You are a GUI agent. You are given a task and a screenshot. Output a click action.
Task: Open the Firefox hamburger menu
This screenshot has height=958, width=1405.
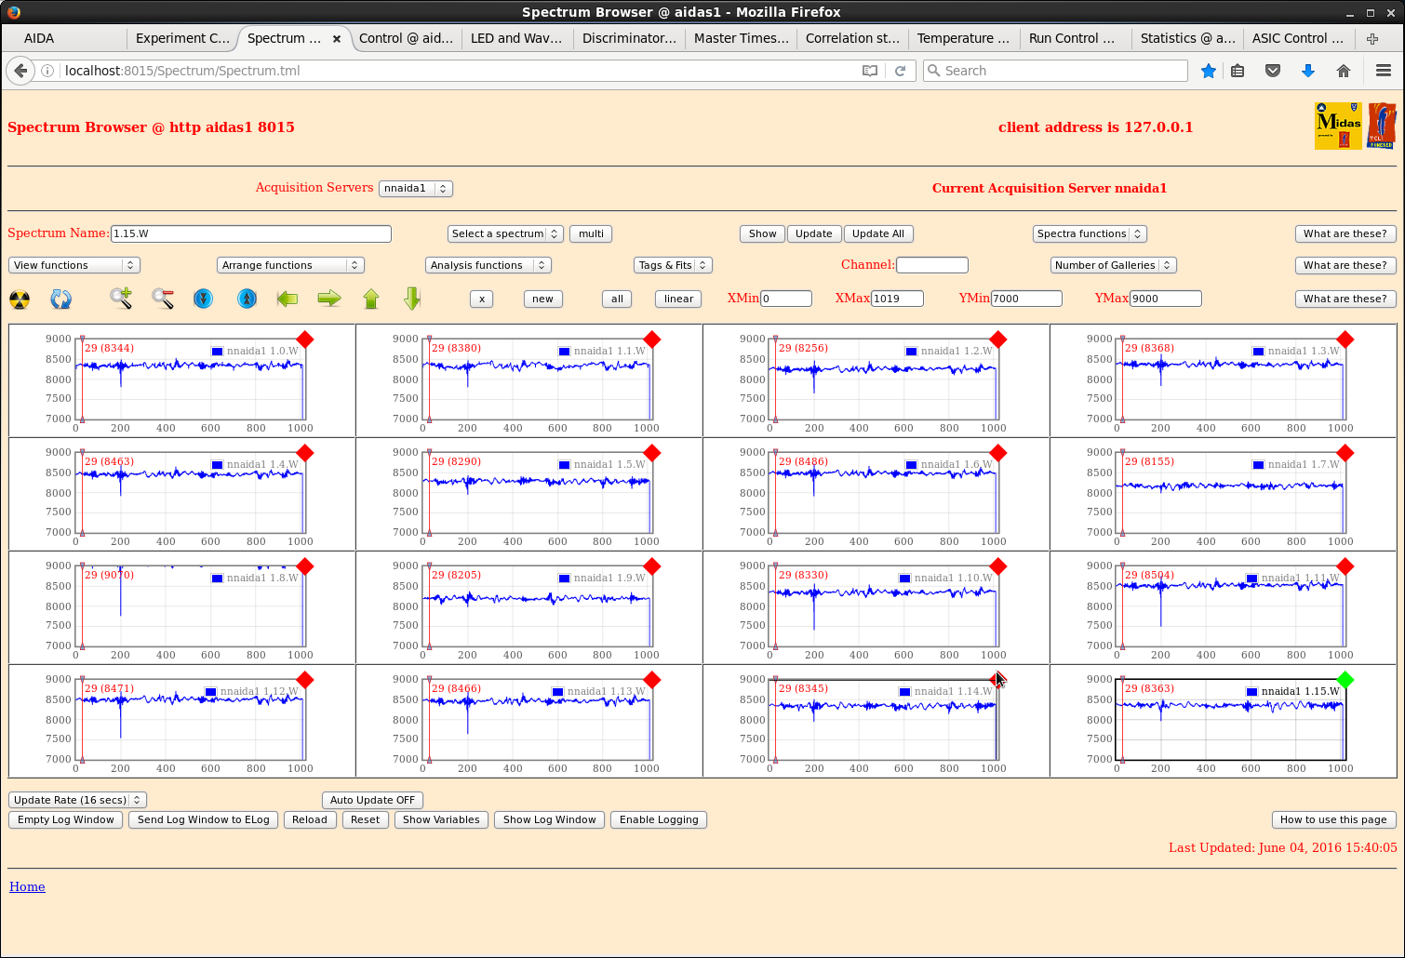1384,71
